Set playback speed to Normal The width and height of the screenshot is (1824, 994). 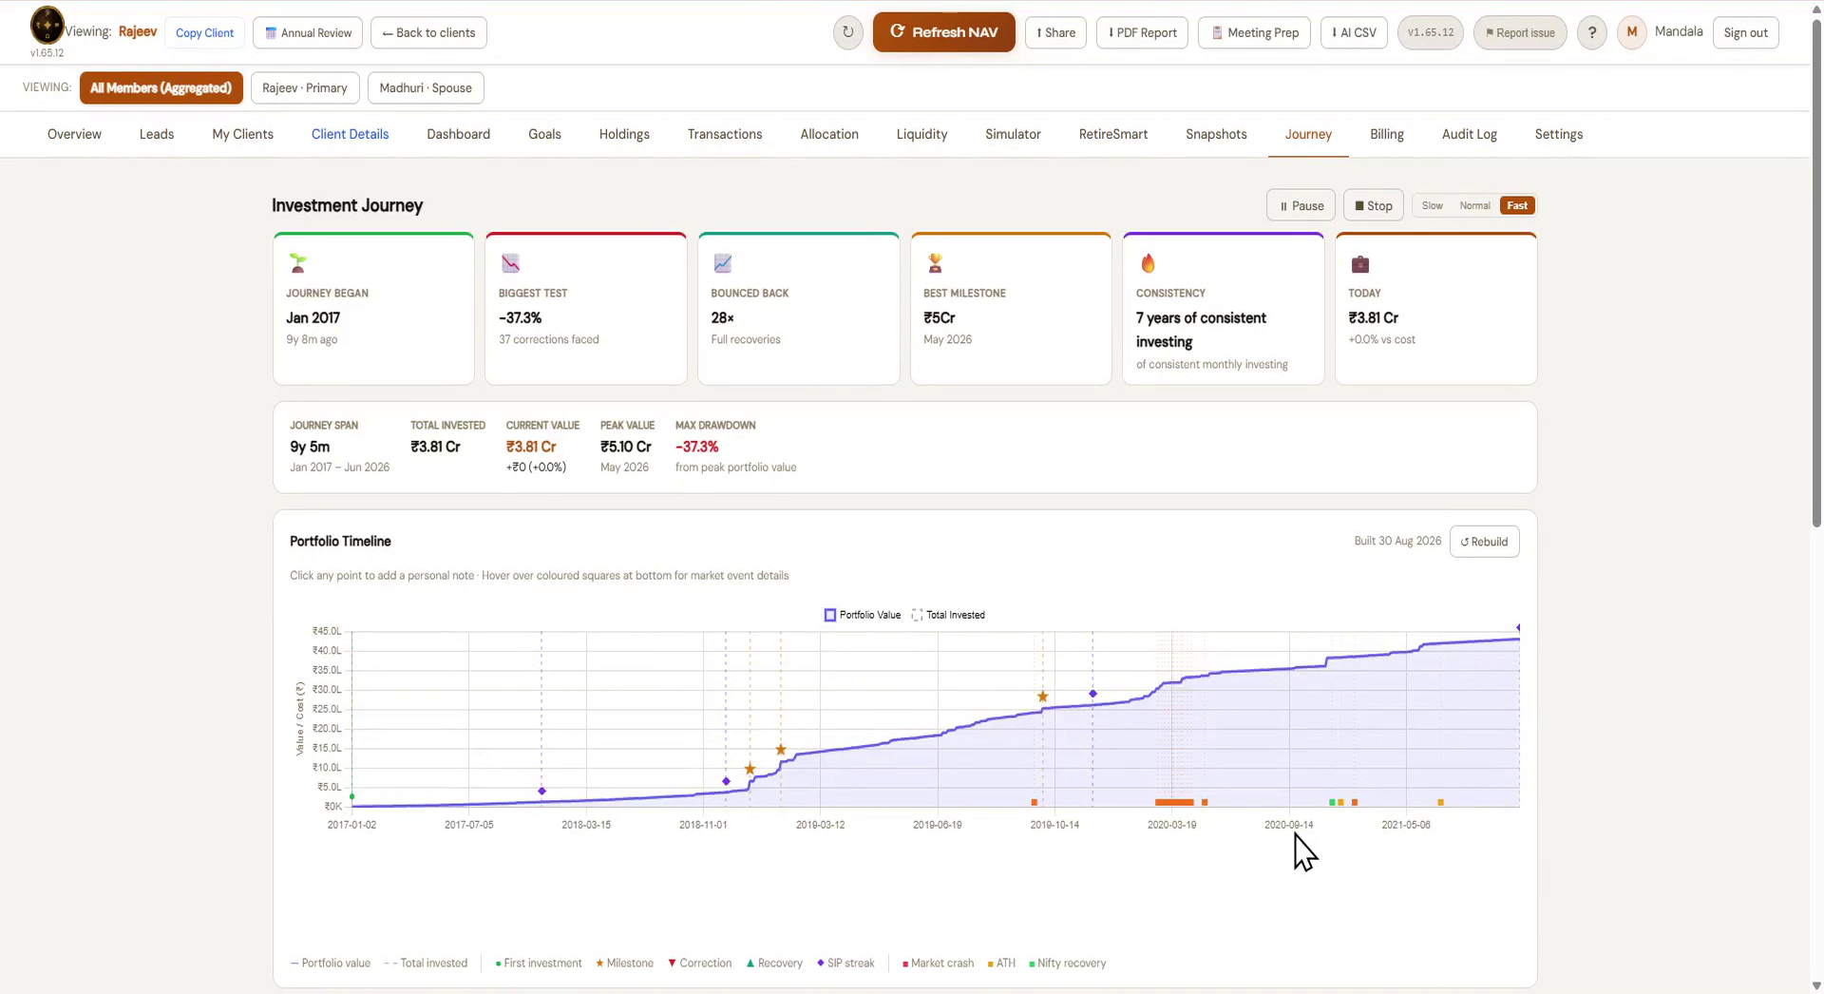click(1474, 205)
